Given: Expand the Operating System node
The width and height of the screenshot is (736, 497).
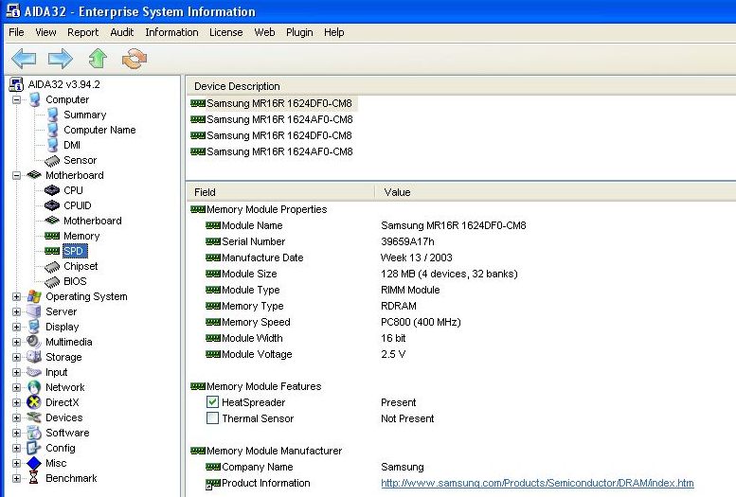Looking at the screenshot, I should (x=16, y=296).
